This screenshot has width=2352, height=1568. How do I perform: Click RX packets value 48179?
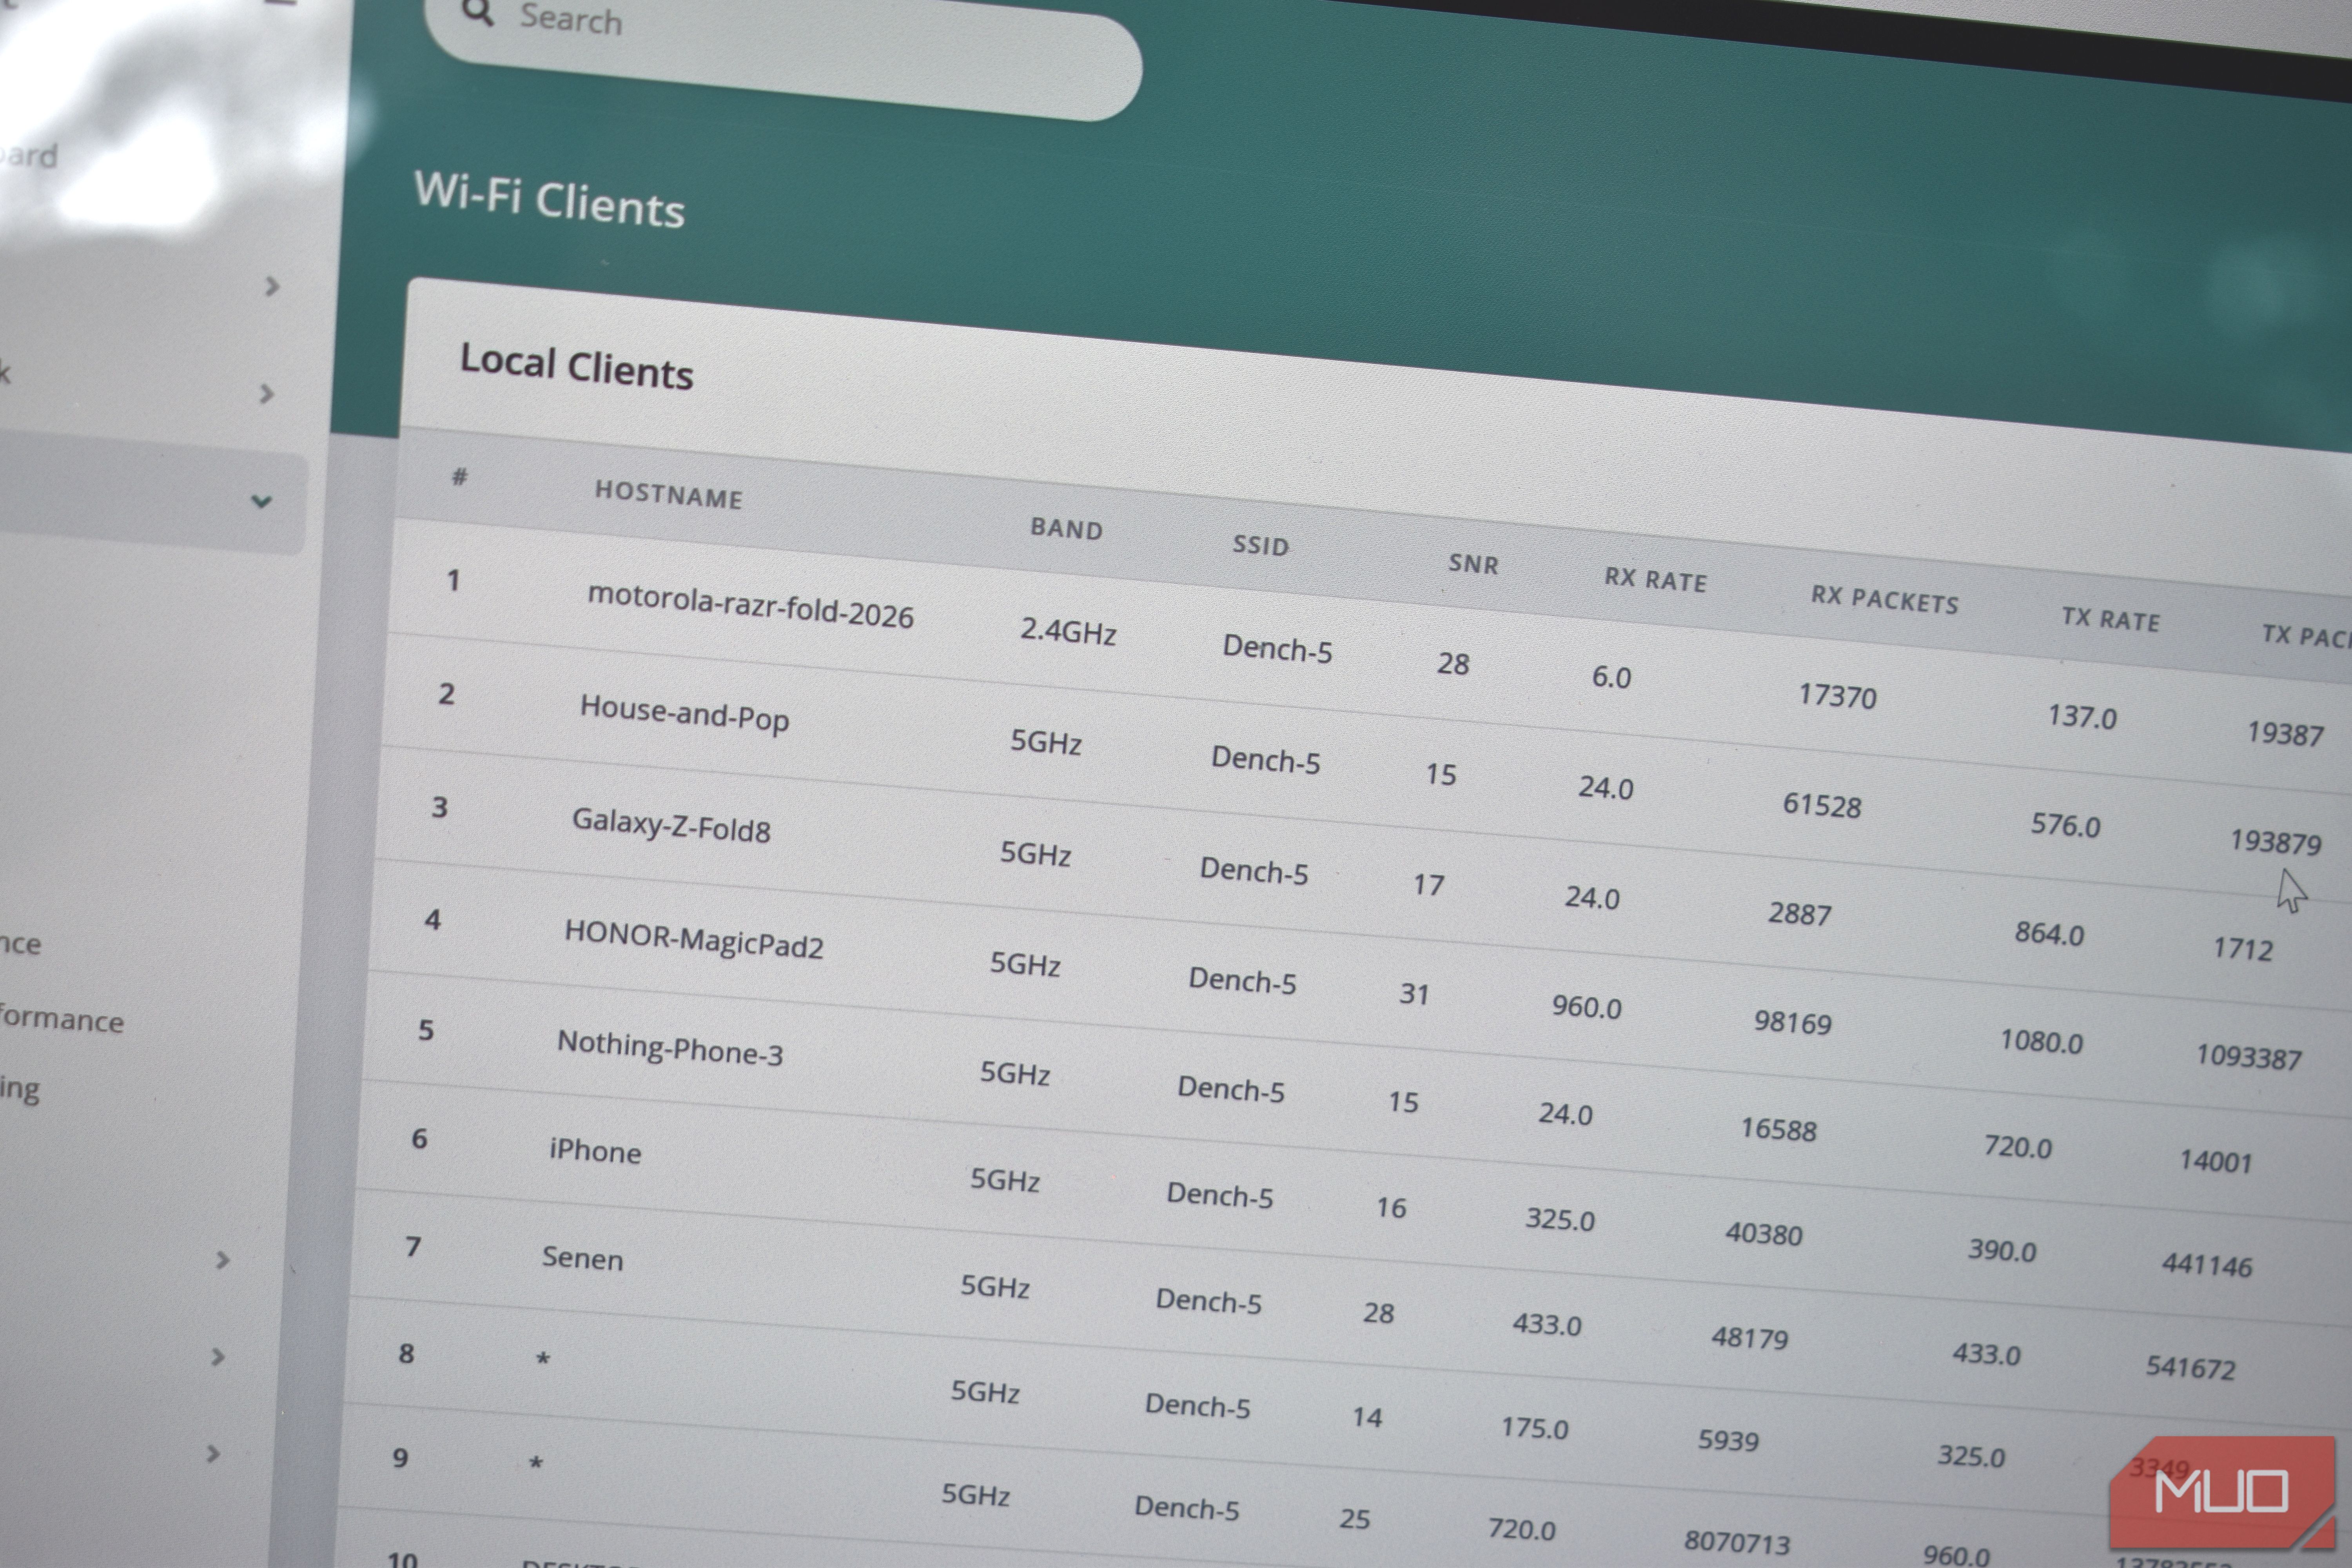point(1749,1338)
